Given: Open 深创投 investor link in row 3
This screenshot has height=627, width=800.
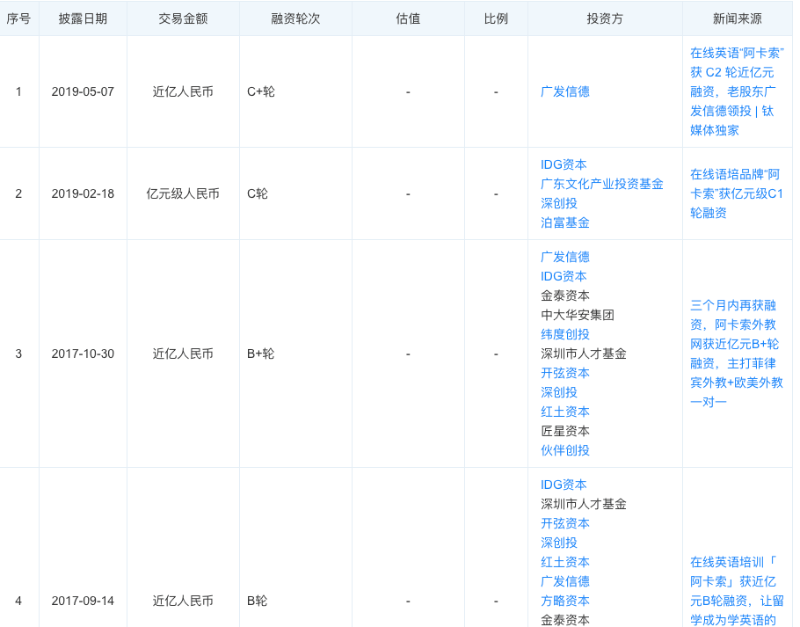Looking at the screenshot, I should (558, 393).
